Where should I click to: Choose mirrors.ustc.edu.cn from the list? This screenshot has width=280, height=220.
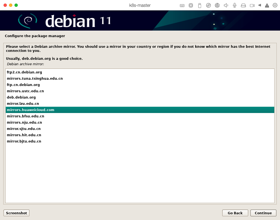pos(140,91)
